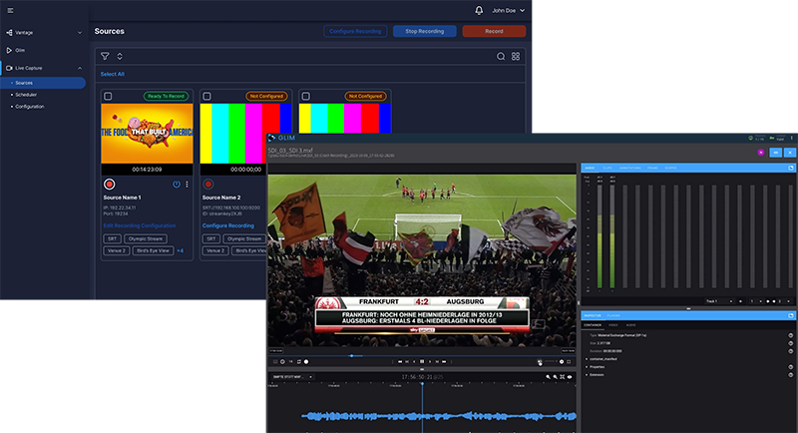This screenshot has height=433, width=798.
Task: Toggle fullscreen in the GLIM player
Action: (x=569, y=362)
